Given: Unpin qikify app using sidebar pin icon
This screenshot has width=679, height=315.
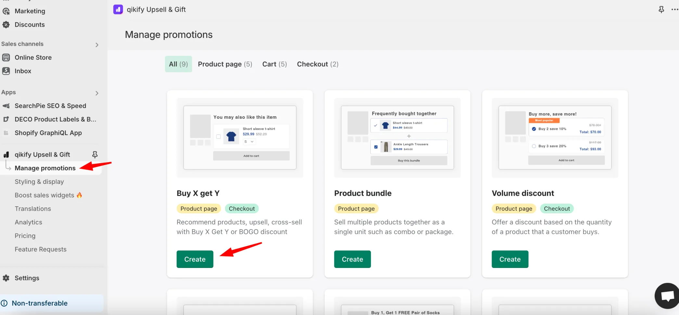Looking at the screenshot, I should 95,155.
